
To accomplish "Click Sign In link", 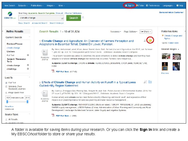I will pyautogui.click(x=129, y=5).
